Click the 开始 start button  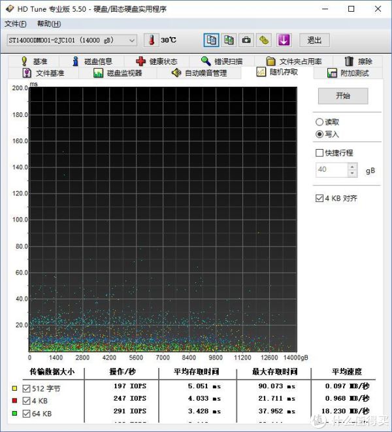[343, 96]
